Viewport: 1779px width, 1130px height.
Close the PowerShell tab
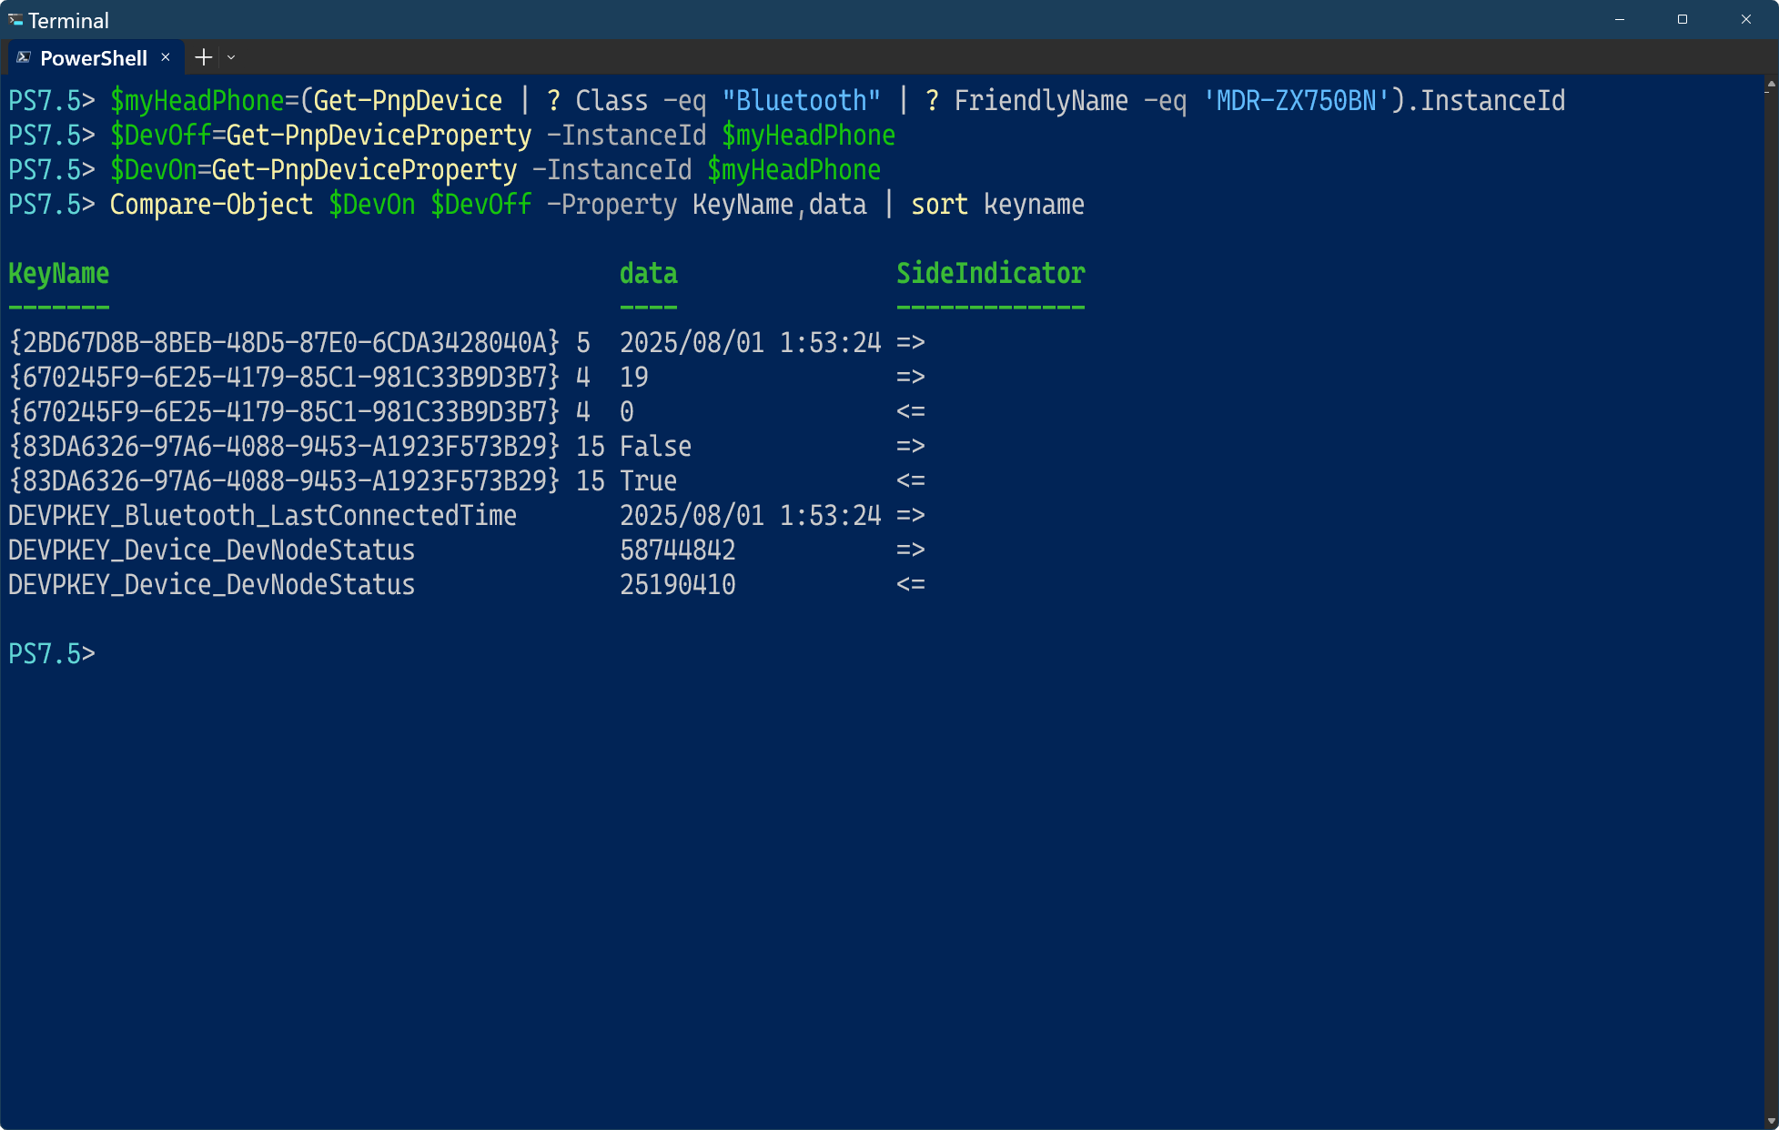point(166,57)
